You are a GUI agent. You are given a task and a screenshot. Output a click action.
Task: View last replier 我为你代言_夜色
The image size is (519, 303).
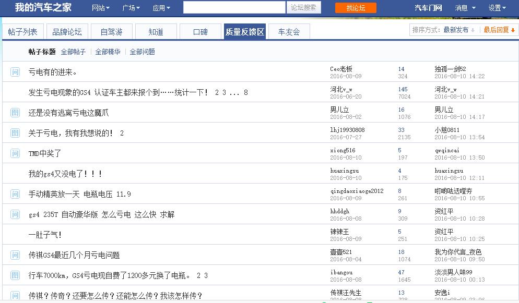(458, 252)
